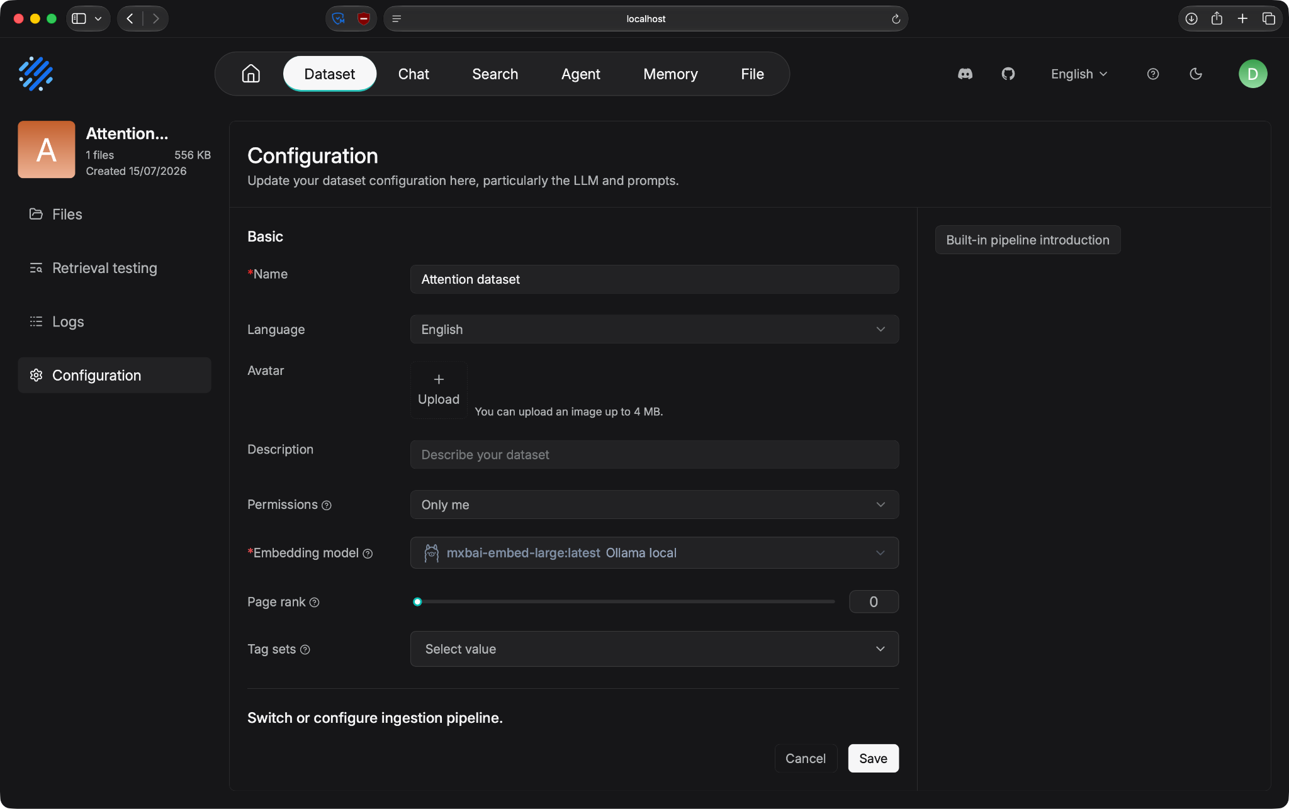
Task: Expand Safari sidebar options chevron
Action: tap(98, 19)
